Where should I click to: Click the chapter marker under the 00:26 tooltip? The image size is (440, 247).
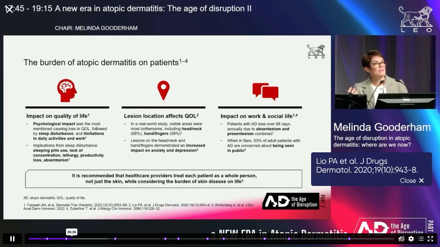pos(66,239)
